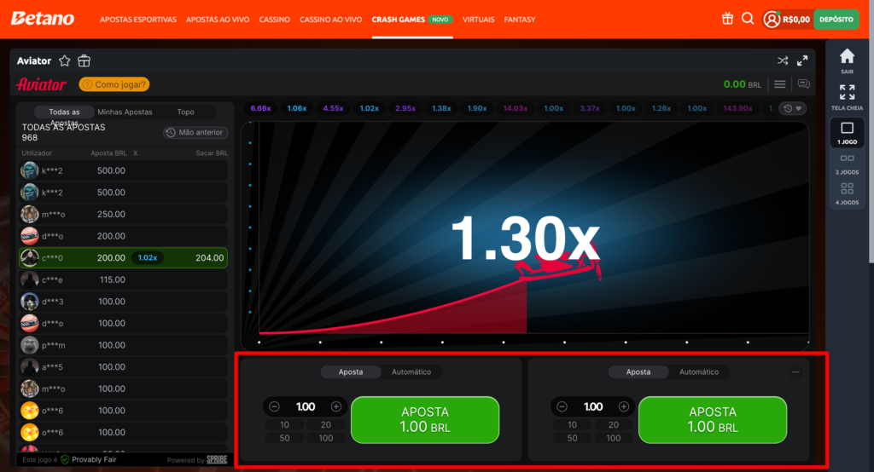Select Aposta mode in left bet panel

351,371
